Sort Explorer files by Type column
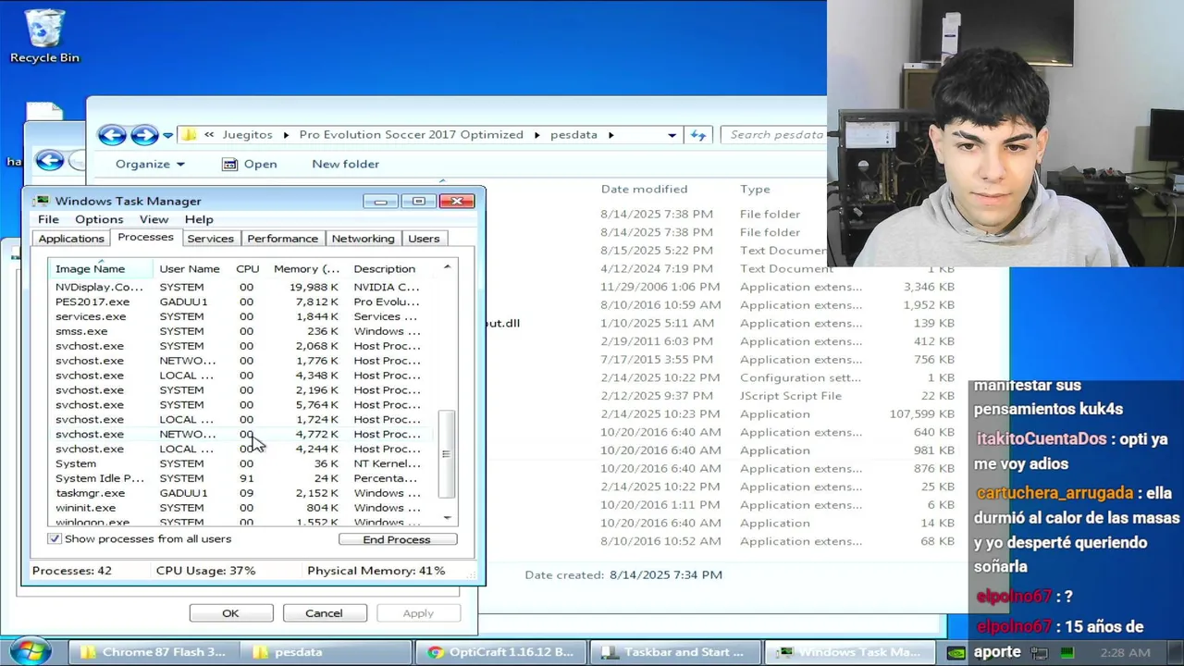This screenshot has width=1184, height=666. tap(755, 189)
